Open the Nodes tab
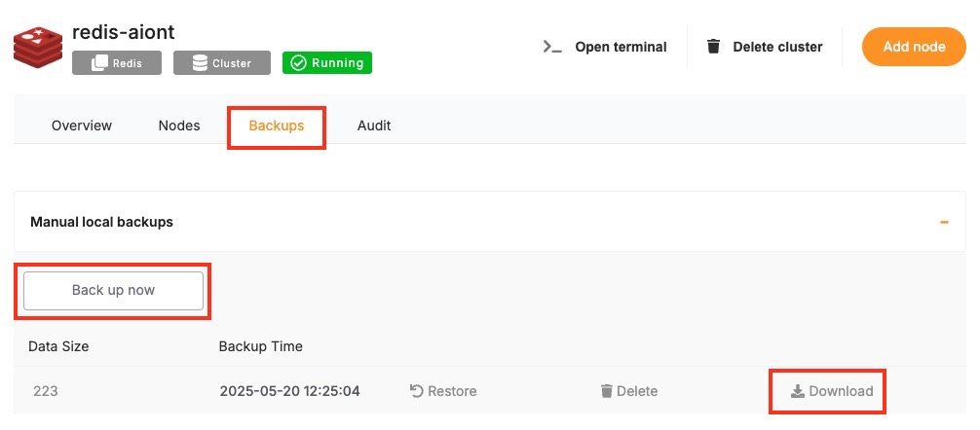This screenshot has width=980, height=430. [179, 125]
